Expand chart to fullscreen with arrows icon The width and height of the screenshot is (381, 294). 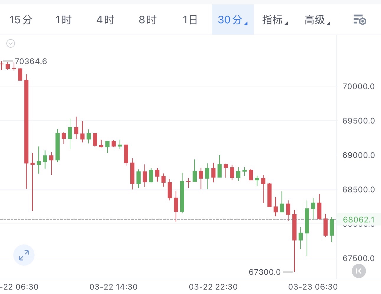click(24, 255)
